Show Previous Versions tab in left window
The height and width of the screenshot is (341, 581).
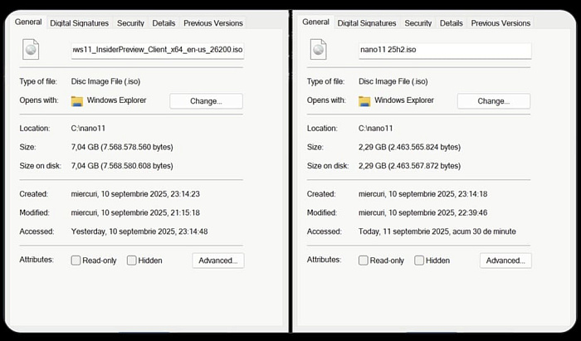click(x=213, y=23)
